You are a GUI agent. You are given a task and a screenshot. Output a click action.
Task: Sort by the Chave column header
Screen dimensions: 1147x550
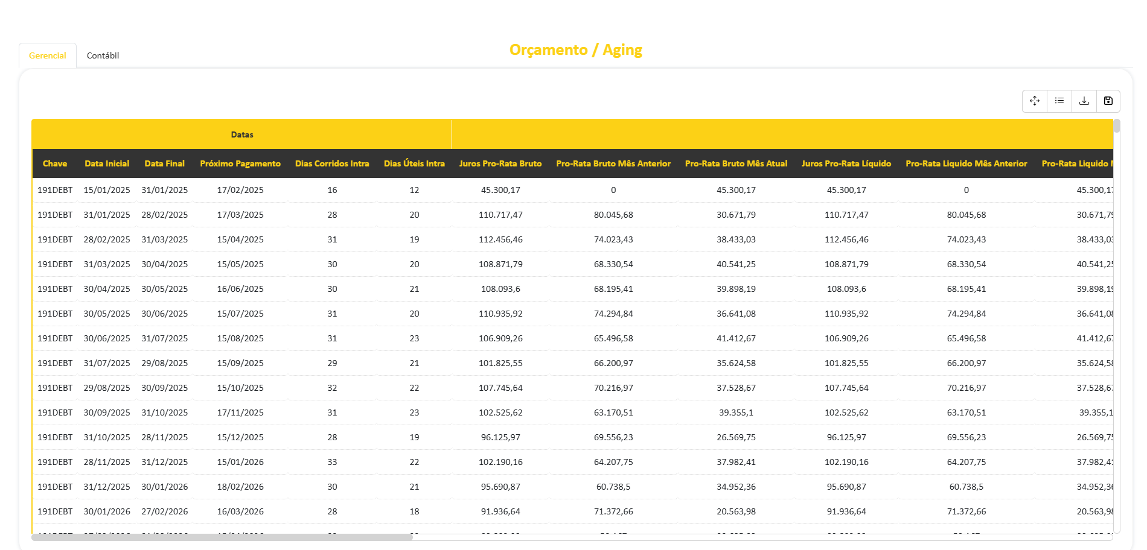[55, 163]
